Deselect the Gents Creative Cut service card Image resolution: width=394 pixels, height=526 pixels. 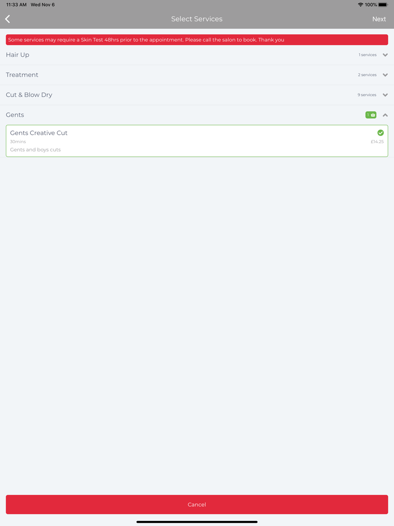pyautogui.click(x=197, y=141)
